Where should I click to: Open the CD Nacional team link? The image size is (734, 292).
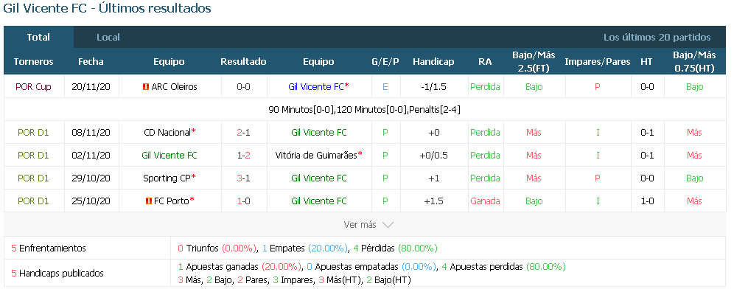point(167,133)
